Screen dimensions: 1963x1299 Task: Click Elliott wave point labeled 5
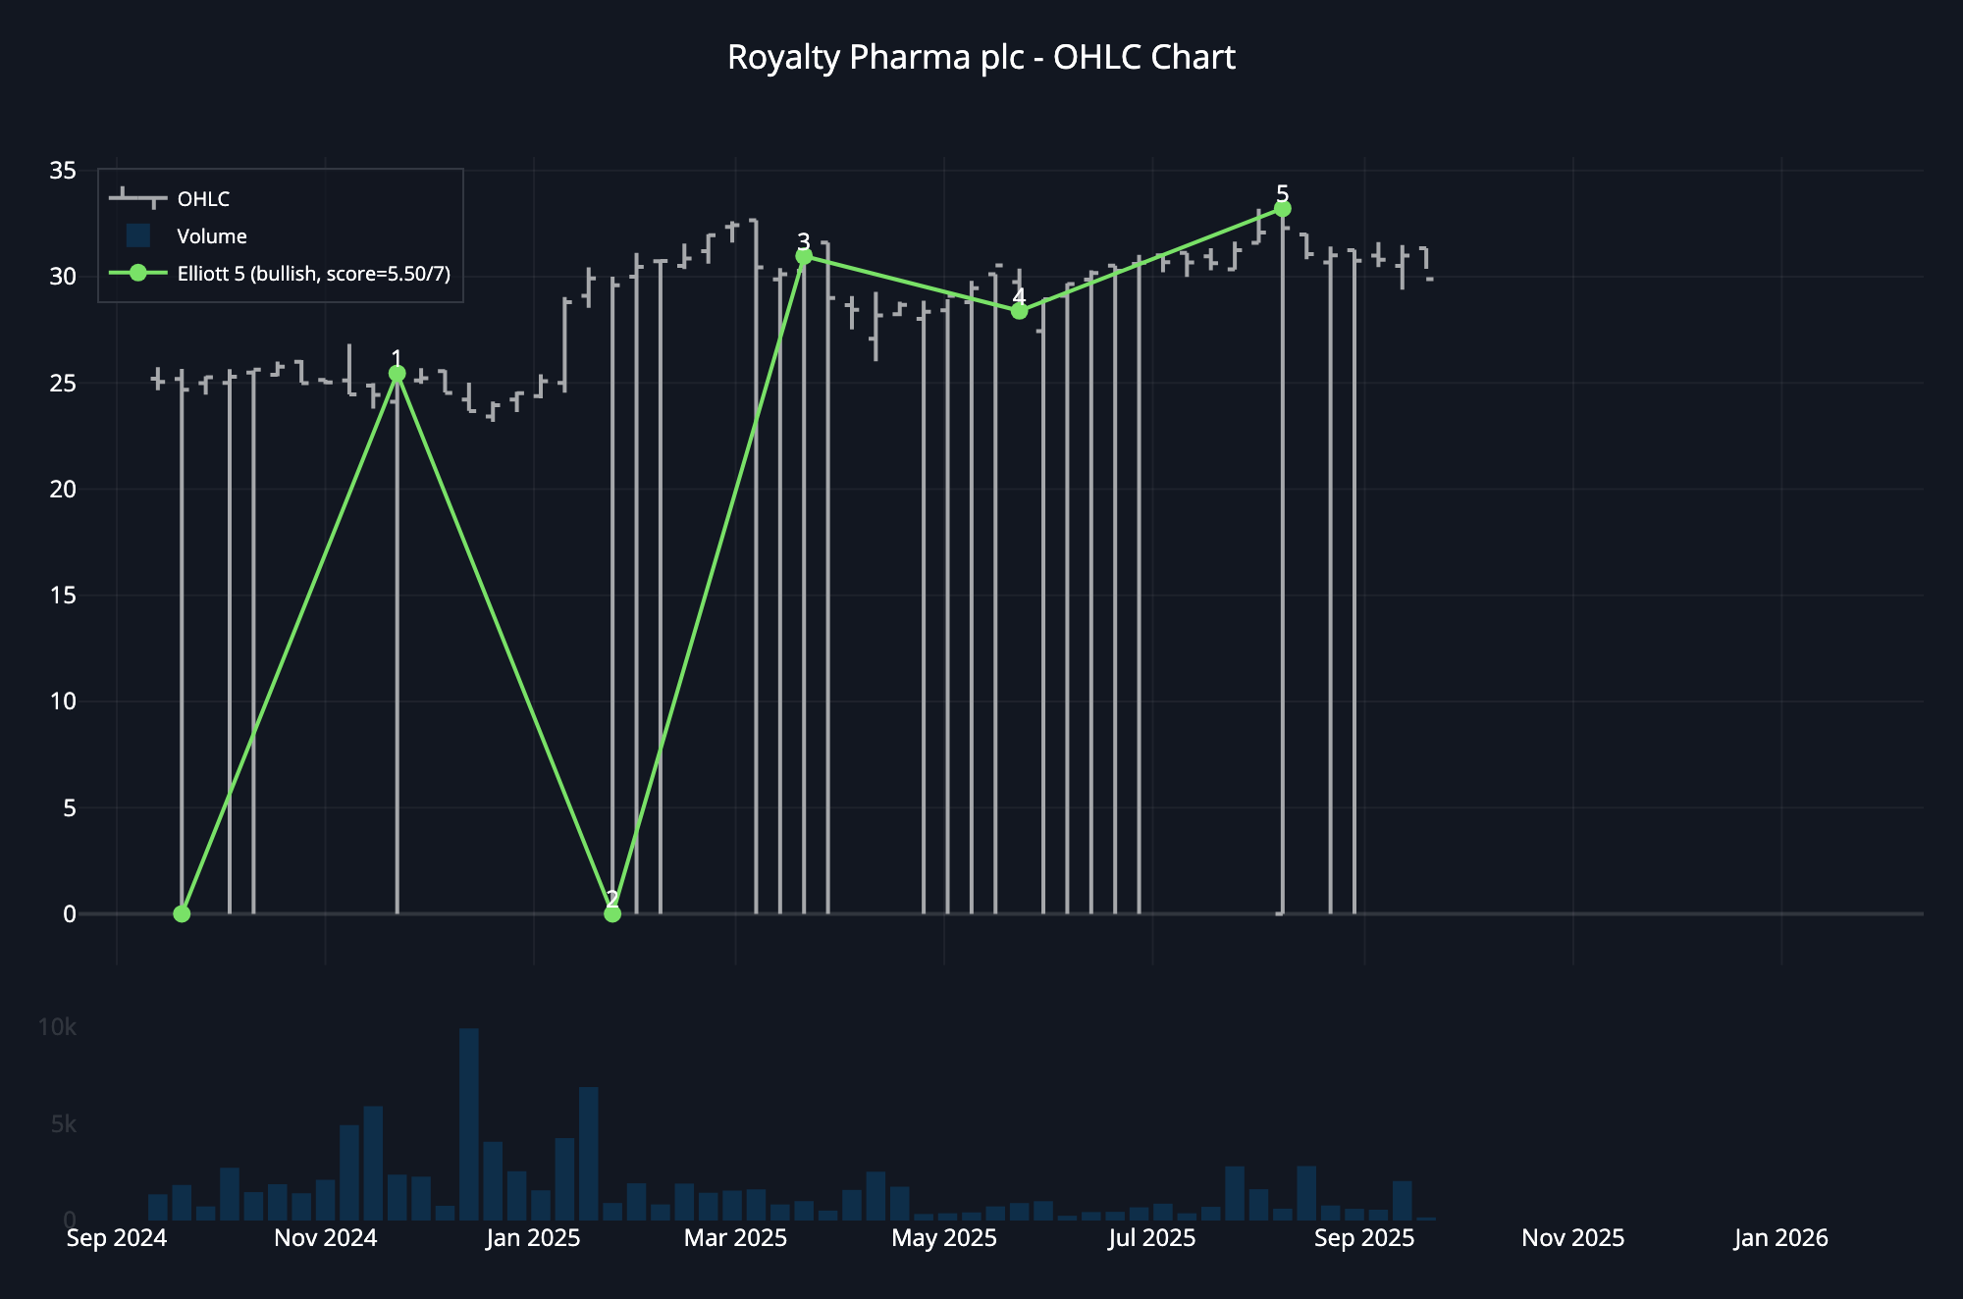point(1283,209)
